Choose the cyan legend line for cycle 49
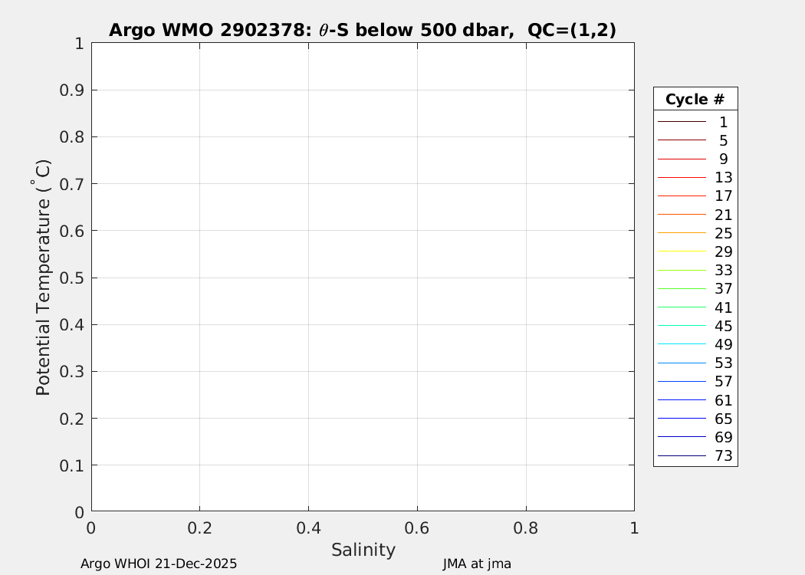This screenshot has width=805, height=575. click(681, 344)
